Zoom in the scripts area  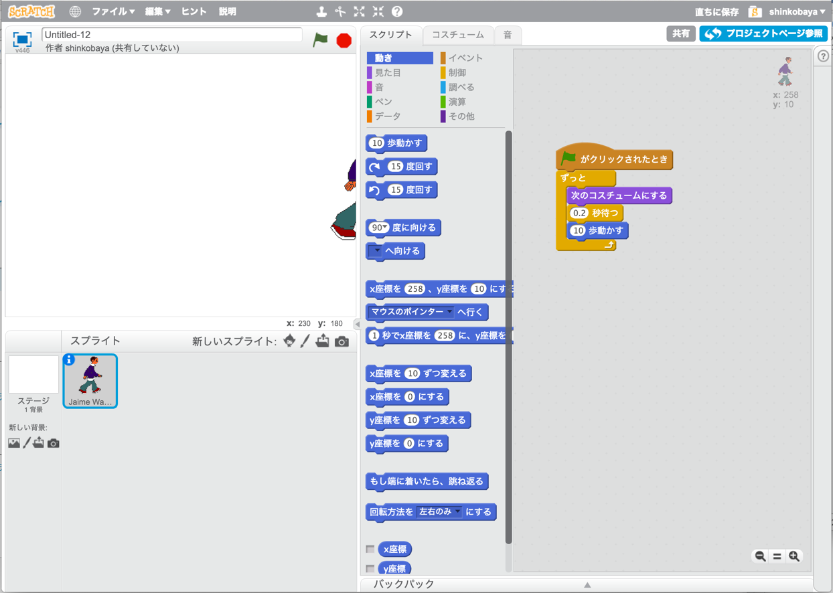click(794, 556)
